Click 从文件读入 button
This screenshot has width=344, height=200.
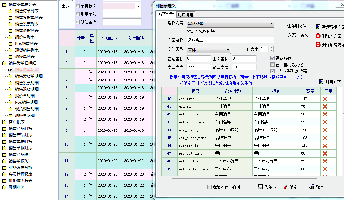(x=298, y=35)
